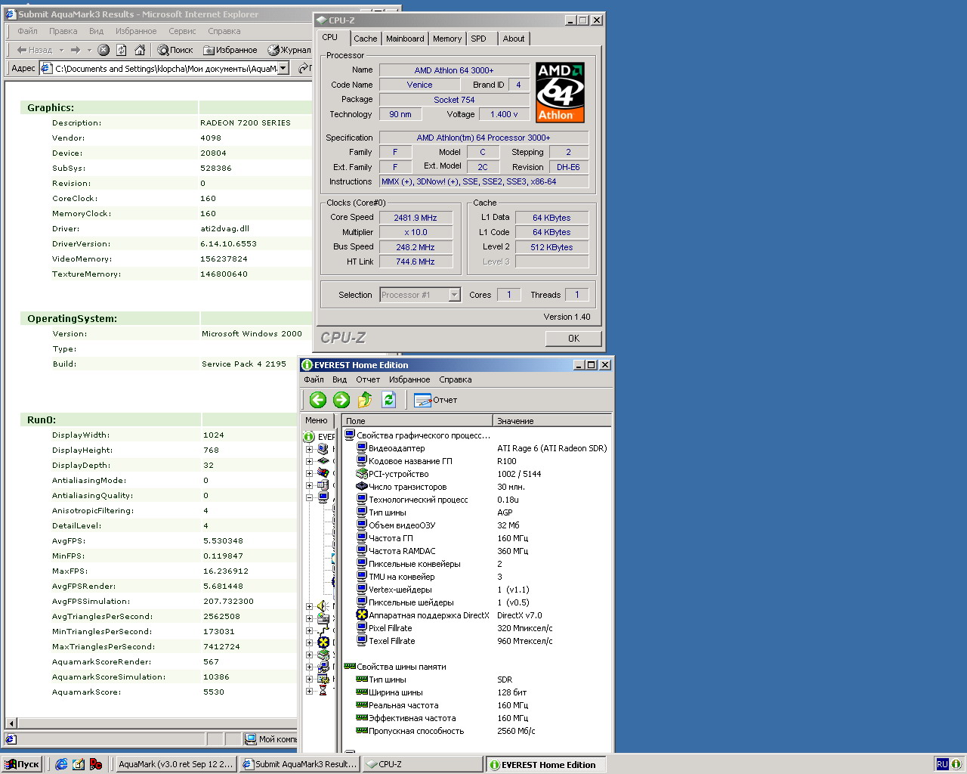Click the memory icon beside Свойства шины памяти

point(350,667)
